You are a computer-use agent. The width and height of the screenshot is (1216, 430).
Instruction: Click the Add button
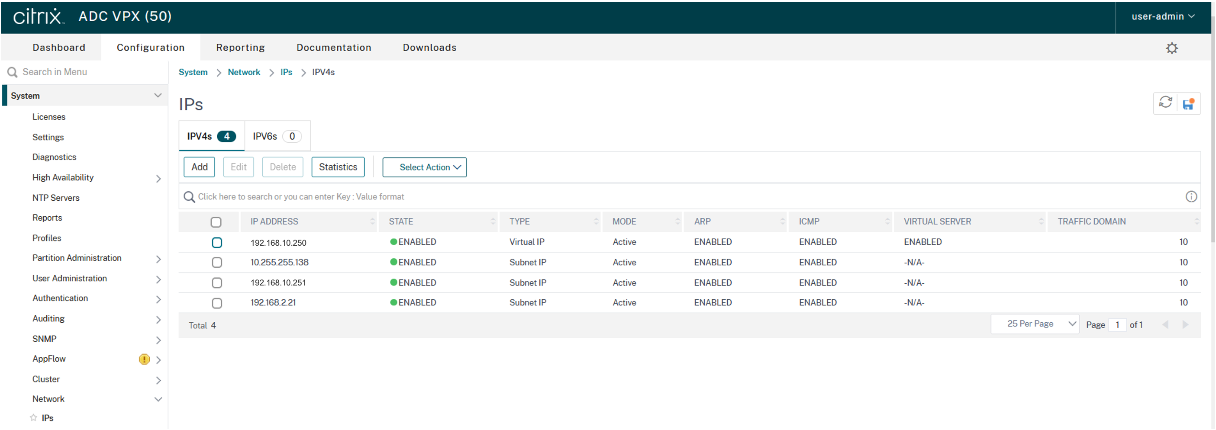pos(199,167)
